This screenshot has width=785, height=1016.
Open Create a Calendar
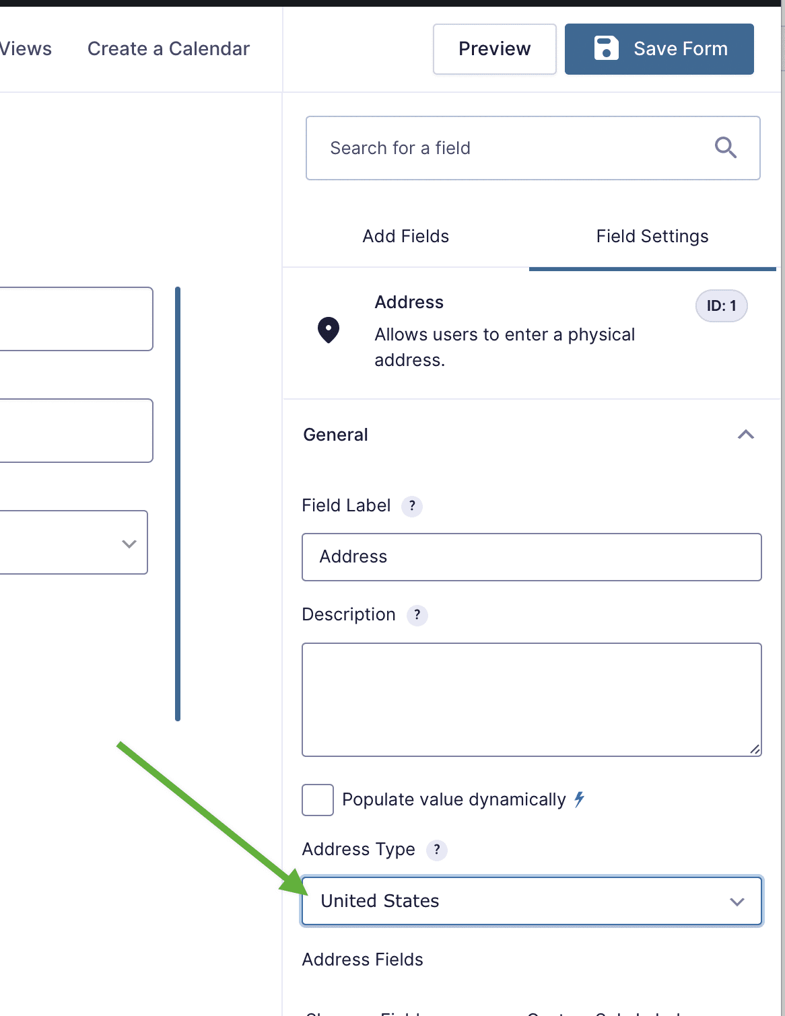(168, 48)
